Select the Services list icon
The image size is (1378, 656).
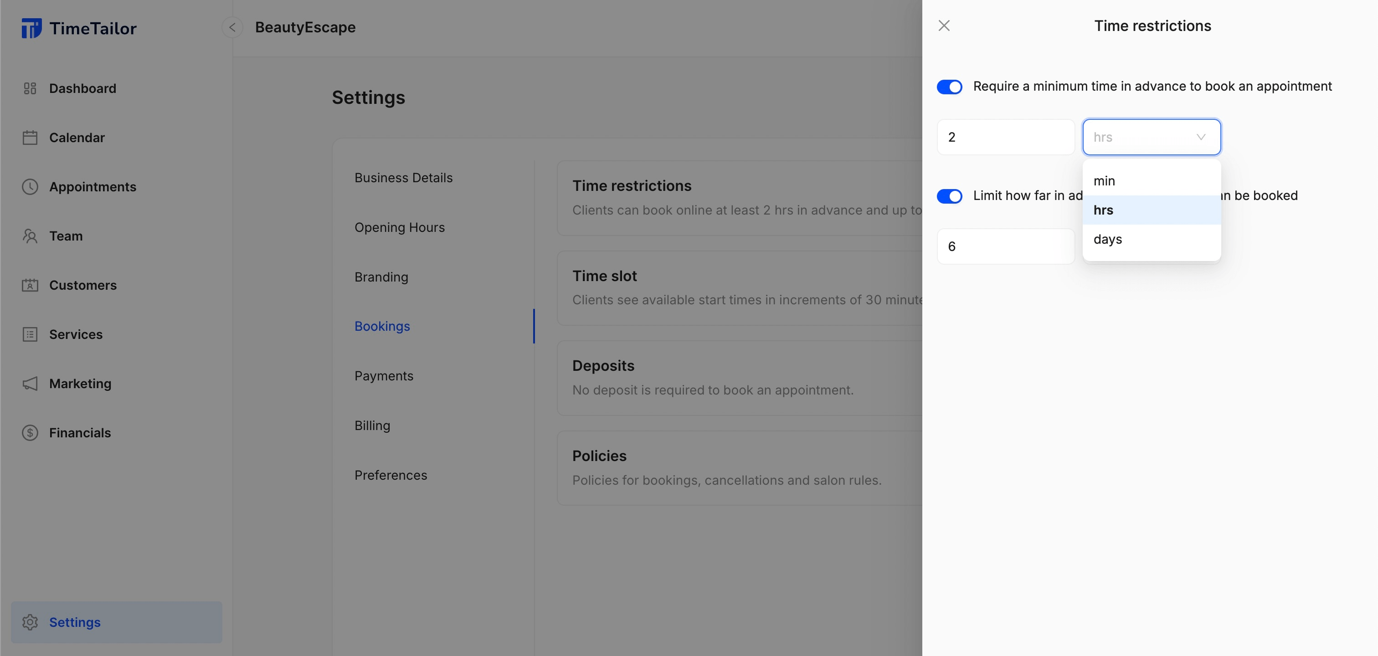click(x=30, y=334)
